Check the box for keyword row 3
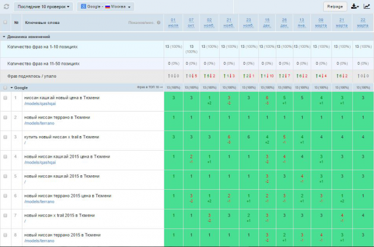This screenshot has height=247, width=374. click(5, 137)
